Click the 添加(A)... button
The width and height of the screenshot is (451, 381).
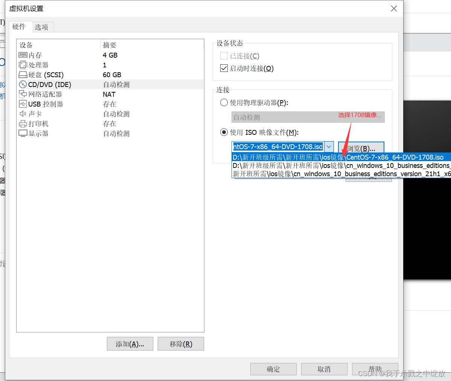click(x=130, y=344)
